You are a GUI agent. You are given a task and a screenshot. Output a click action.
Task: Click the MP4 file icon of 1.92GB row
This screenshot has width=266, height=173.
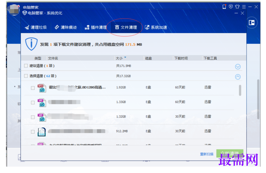pos(42,88)
